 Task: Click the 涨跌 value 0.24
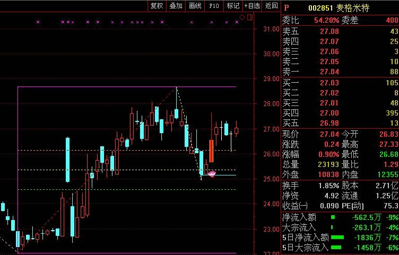coord(332,144)
